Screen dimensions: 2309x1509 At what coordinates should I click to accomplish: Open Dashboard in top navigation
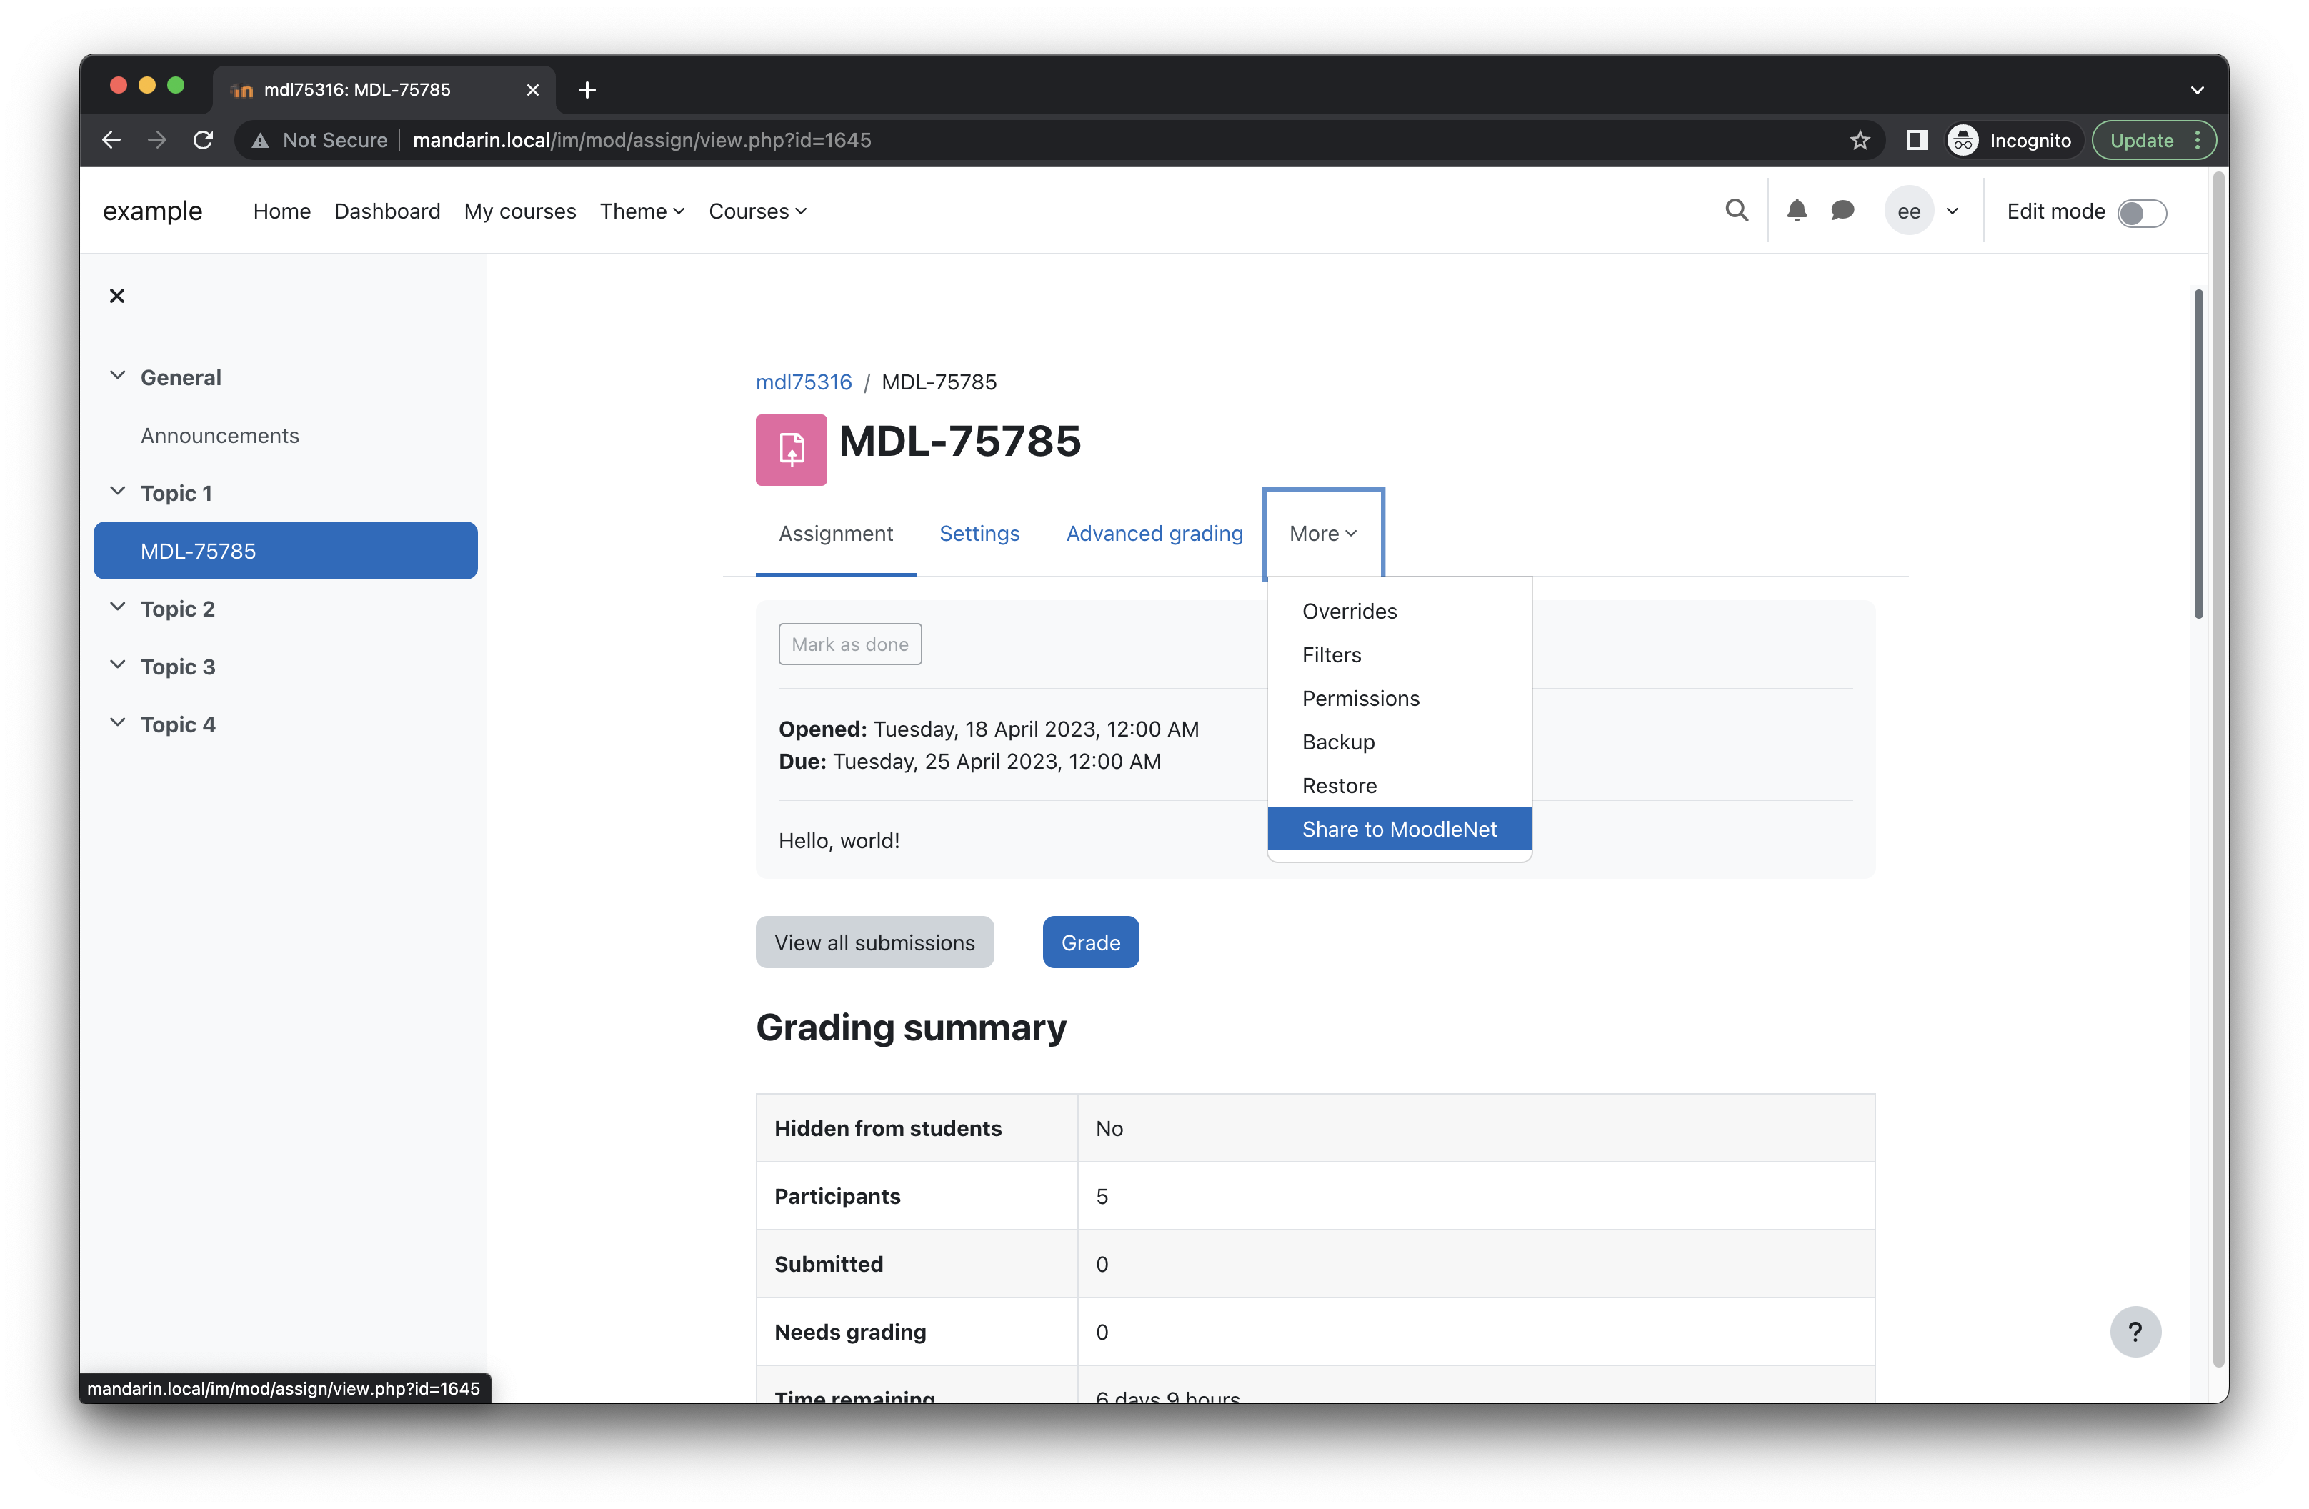(x=387, y=211)
